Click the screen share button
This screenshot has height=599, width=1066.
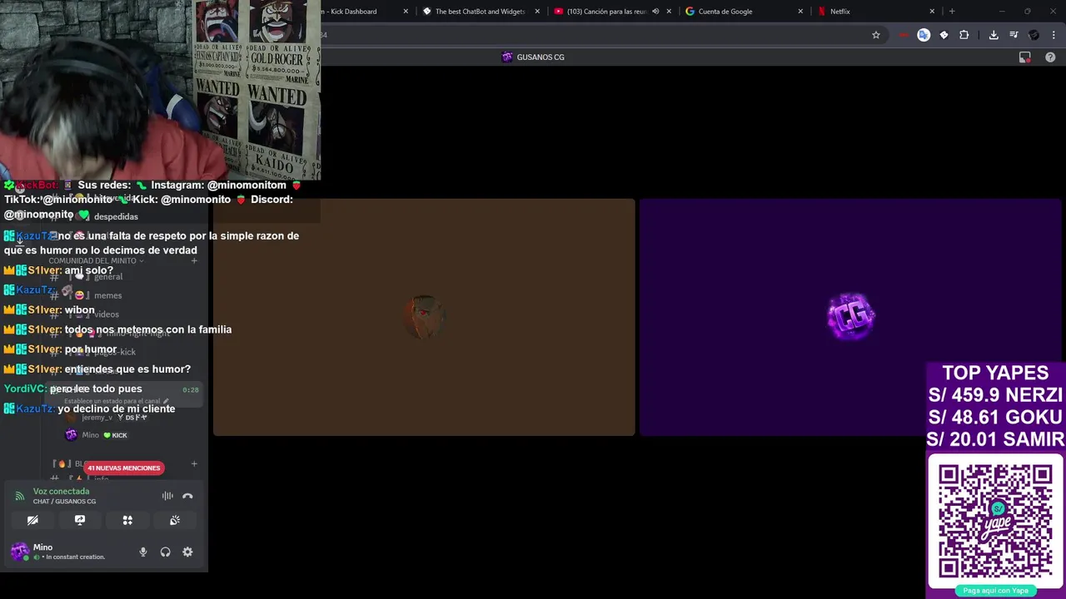(x=80, y=520)
